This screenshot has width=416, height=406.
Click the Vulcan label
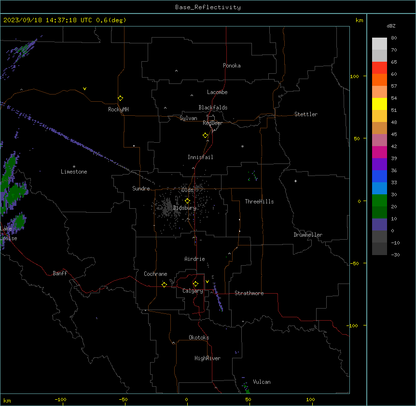tap(262, 382)
